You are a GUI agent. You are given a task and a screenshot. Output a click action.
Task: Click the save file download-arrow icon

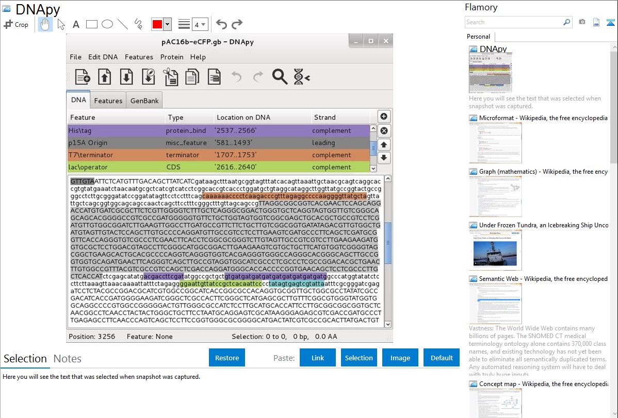(x=126, y=77)
